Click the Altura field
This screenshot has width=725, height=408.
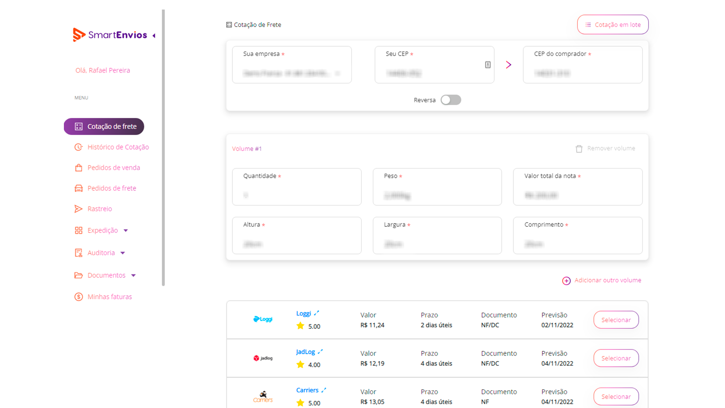point(297,235)
